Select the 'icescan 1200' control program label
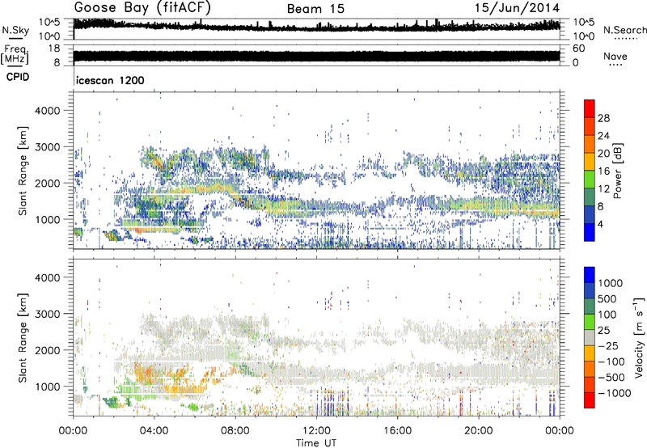This screenshot has width=647, height=448. click(110, 80)
